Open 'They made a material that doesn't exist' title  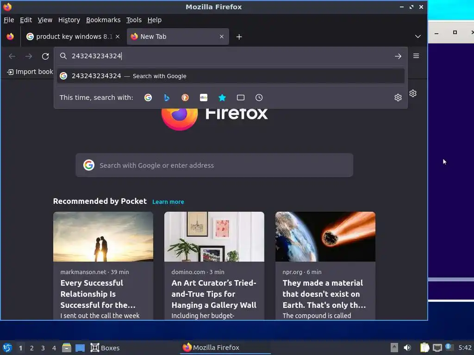(324, 294)
